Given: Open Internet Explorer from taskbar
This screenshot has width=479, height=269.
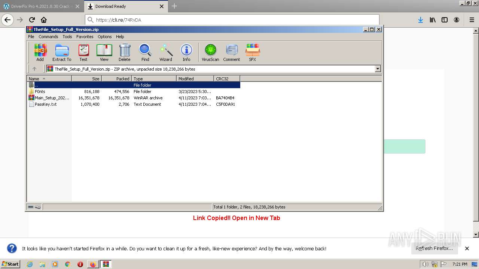Looking at the screenshot, I should click(30, 264).
